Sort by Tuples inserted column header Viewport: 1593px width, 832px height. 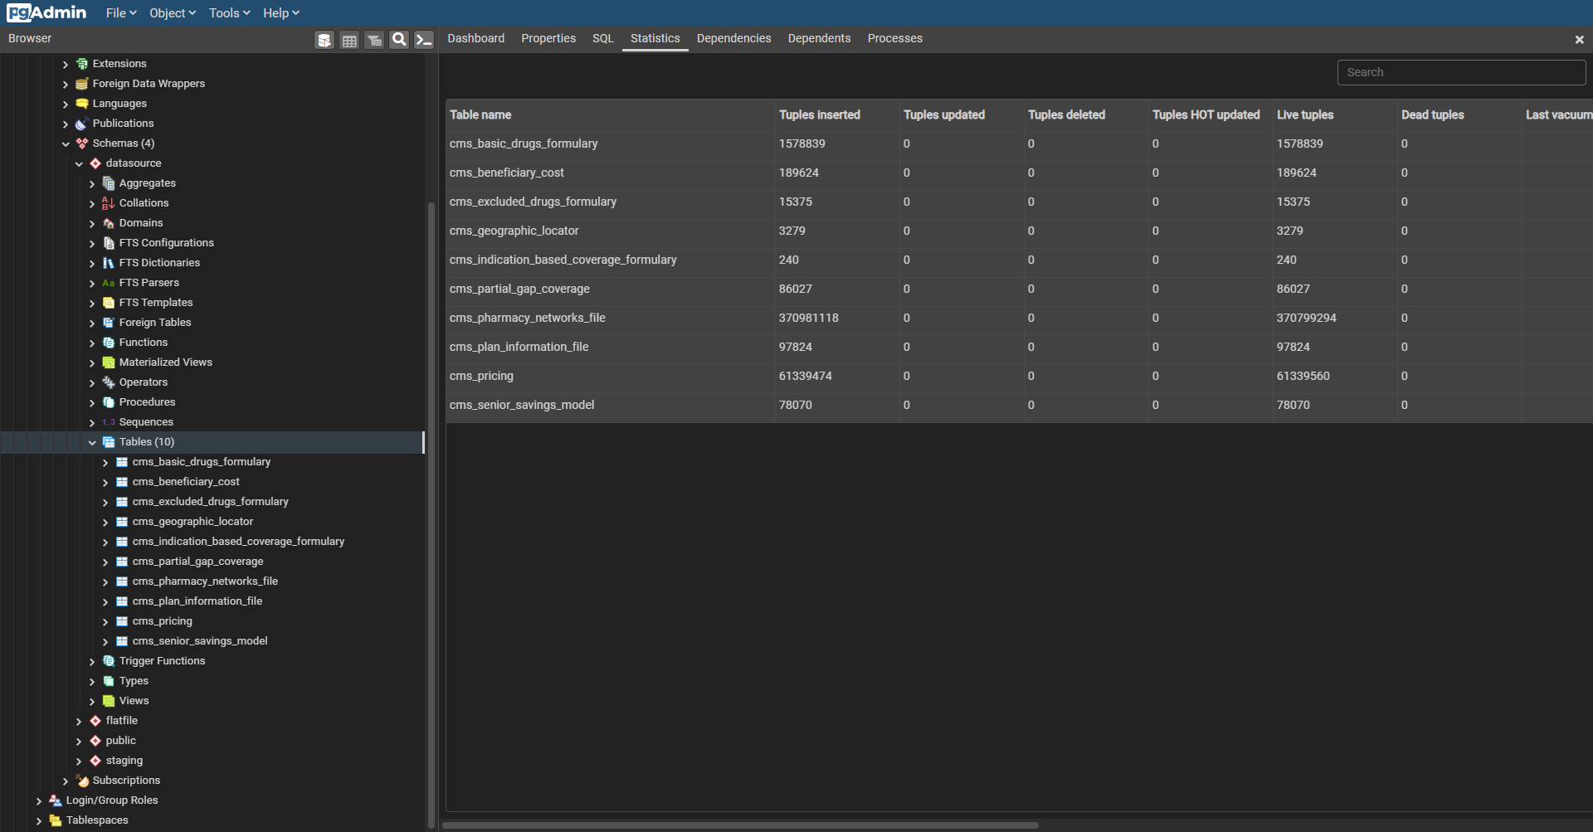point(837,115)
